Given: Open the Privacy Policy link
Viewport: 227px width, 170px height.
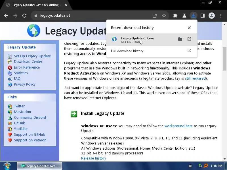Looking at the screenshot, I should point(25,84).
